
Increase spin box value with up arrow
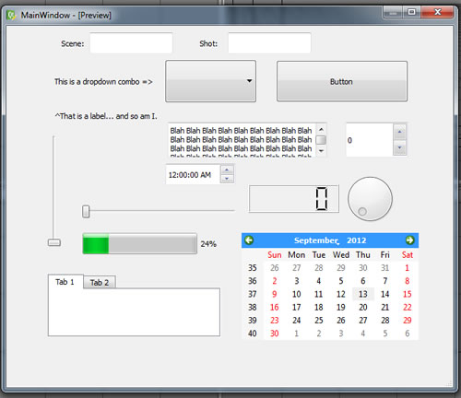399,132
